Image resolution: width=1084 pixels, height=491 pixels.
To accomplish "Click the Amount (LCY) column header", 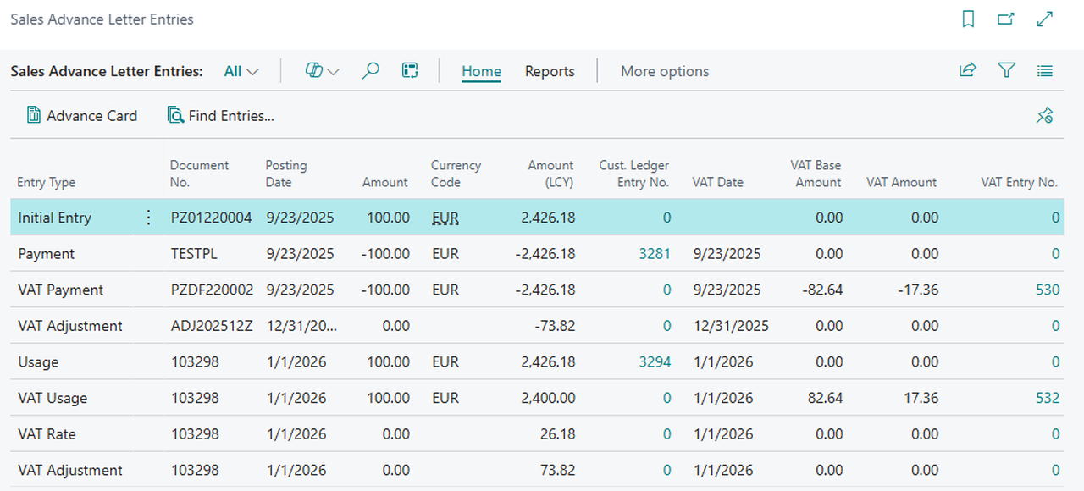I will [x=550, y=174].
